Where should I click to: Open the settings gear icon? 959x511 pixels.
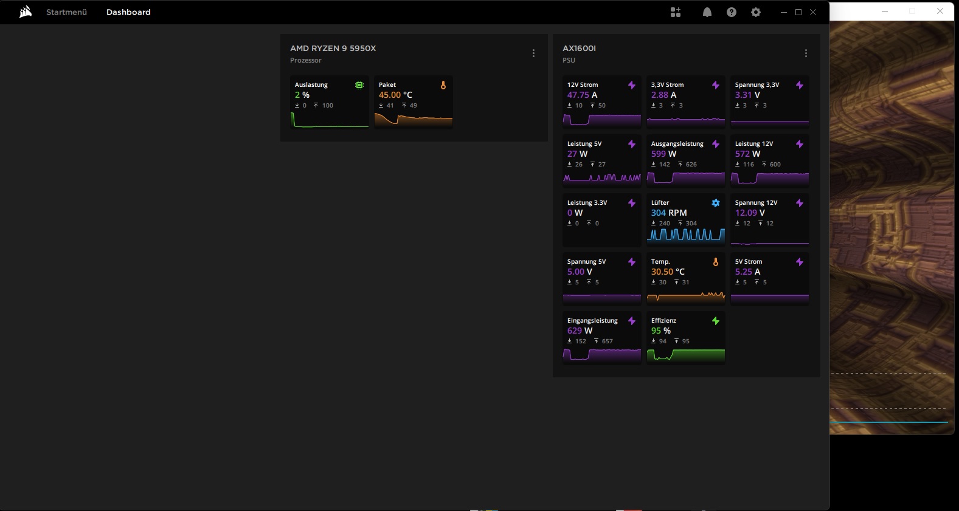click(756, 12)
